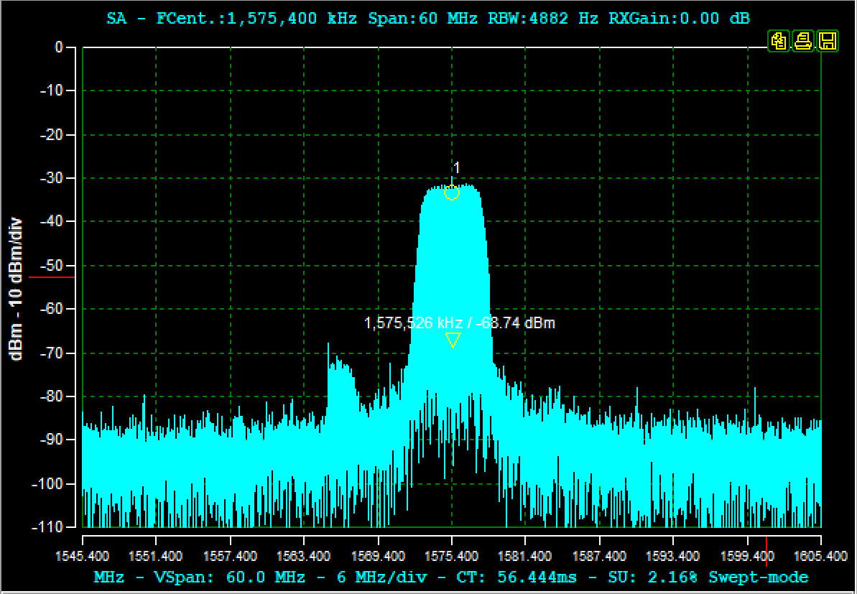Screen dimensions: 857x594
Task: Click the 1551.400 frequency axis label
Action: 156,557
